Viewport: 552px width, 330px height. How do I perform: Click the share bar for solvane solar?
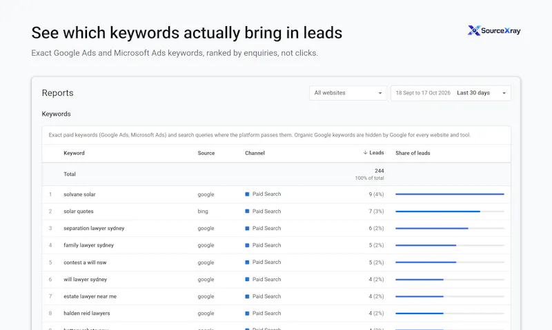click(x=450, y=194)
